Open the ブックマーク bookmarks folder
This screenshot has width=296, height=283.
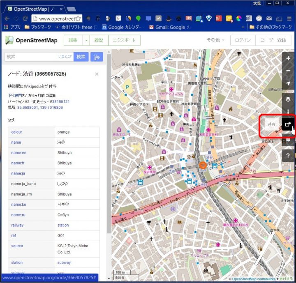[38, 28]
